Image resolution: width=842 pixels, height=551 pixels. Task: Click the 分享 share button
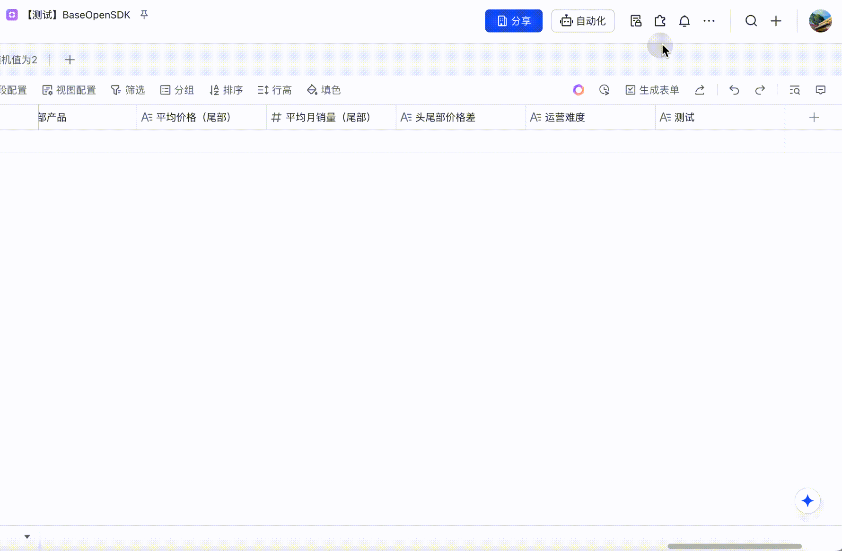click(x=513, y=21)
